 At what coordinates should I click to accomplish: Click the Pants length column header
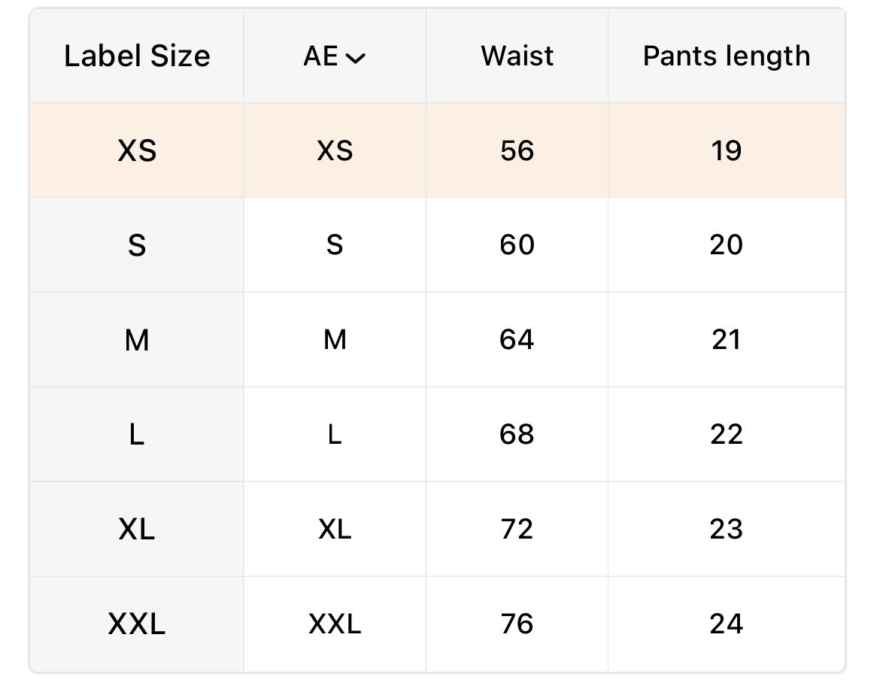point(727,56)
